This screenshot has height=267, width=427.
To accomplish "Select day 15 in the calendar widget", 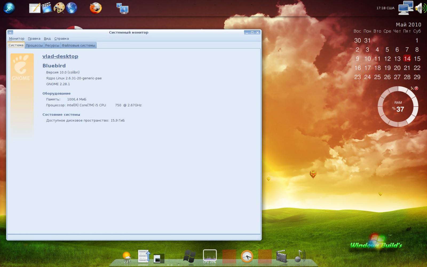I will coord(417,58).
